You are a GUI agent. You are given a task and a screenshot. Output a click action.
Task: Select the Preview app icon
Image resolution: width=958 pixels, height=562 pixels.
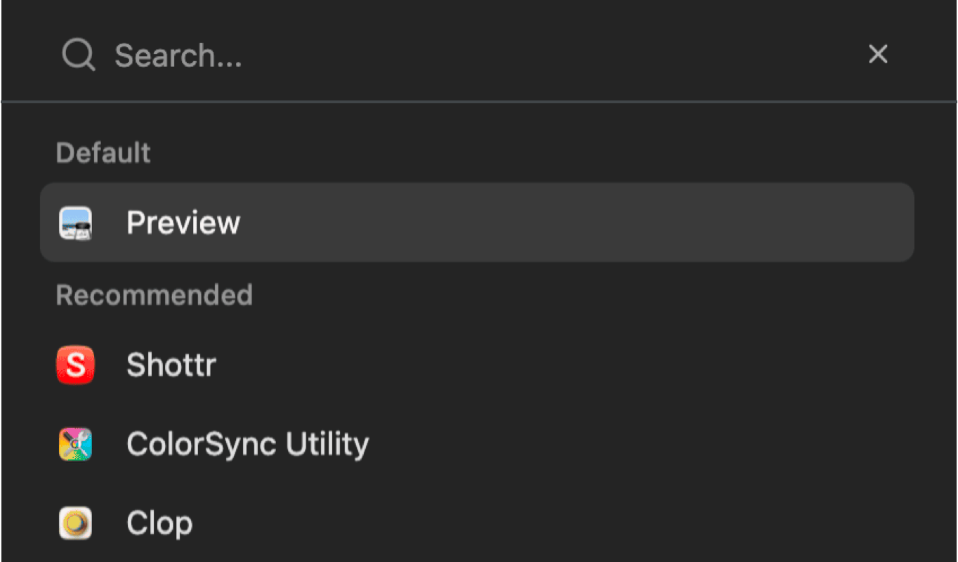[75, 222]
